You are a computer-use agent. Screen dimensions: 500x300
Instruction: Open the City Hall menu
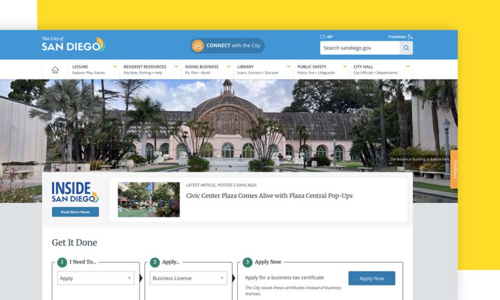pyautogui.click(x=381, y=70)
